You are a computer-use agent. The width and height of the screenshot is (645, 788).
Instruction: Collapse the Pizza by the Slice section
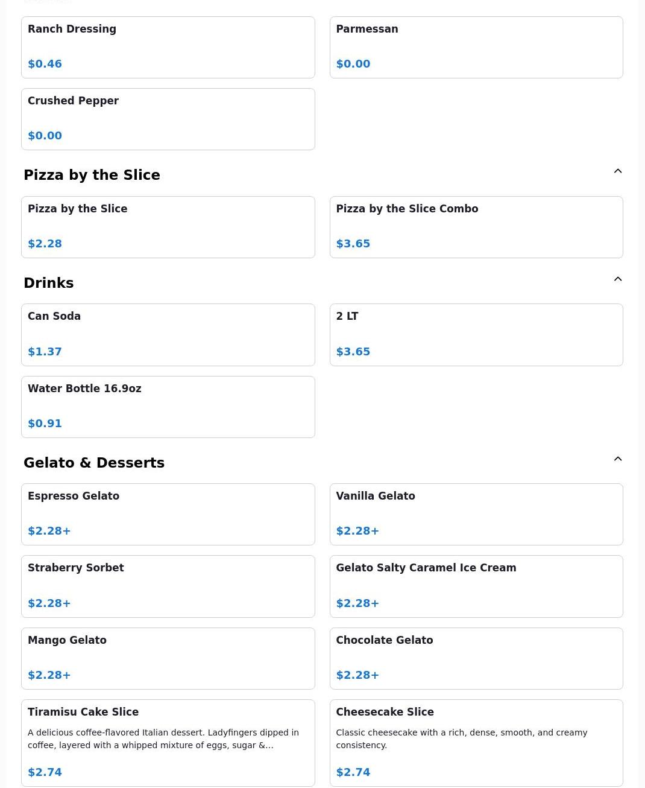[617, 171]
